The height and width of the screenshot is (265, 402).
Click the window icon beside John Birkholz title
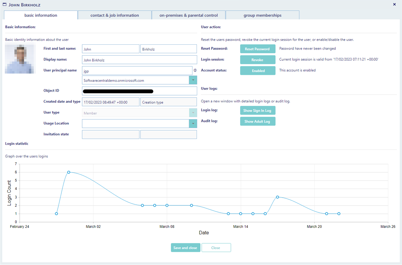pos(4,4)
